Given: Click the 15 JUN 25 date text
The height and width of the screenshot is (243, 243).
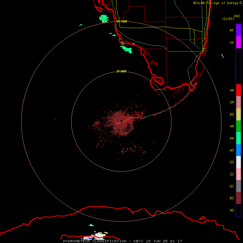Looking at the screenshot, I should tap(157, 241).
